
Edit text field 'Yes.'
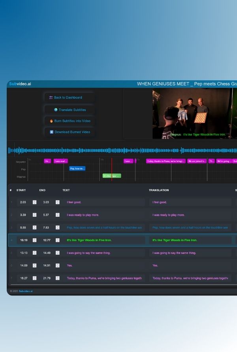(x=104, y=265)
